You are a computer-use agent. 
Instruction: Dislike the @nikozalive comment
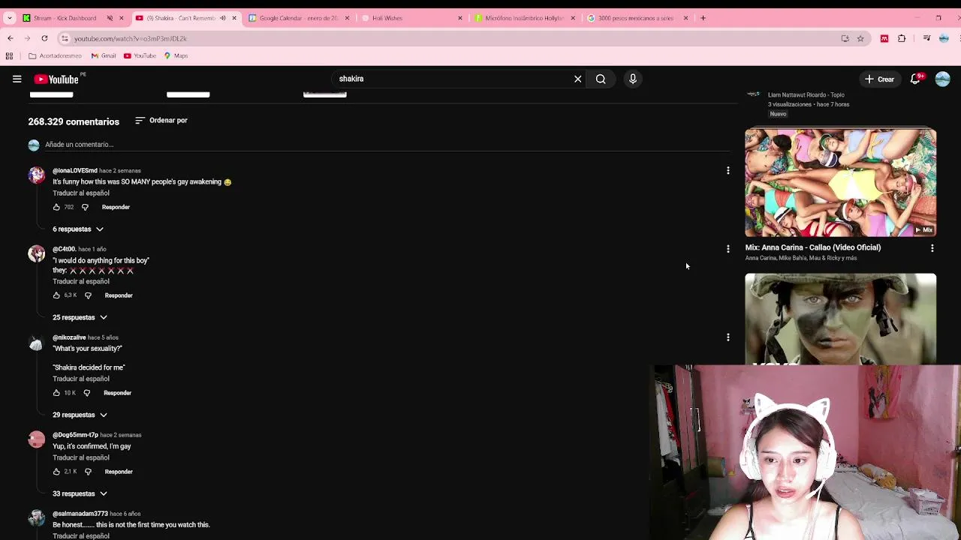pos(86,393)
